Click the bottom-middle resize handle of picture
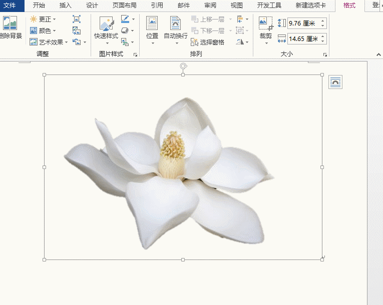This screenshot has height=305, width=383. (183, 259)
